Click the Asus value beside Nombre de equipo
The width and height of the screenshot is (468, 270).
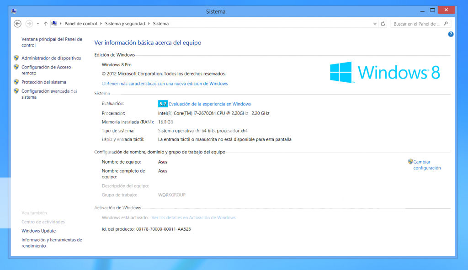click(x=163, y=162)
